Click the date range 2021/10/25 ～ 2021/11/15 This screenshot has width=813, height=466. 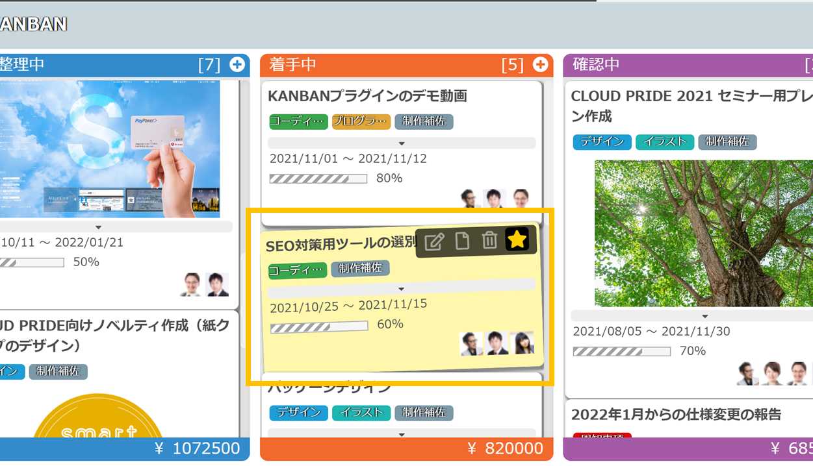pos(349,305)
